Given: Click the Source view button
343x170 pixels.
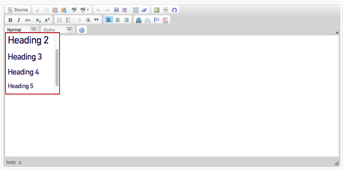Looking at the screenshot, I should point(18,10).
